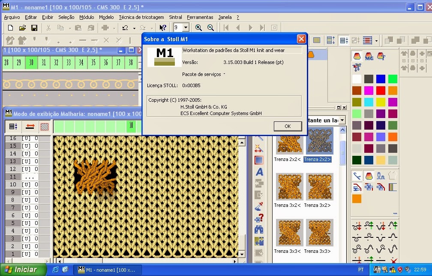Select the Trenza 3x2> module thumbnail
The image size is (432, 276).
click(x=320, y=187)
